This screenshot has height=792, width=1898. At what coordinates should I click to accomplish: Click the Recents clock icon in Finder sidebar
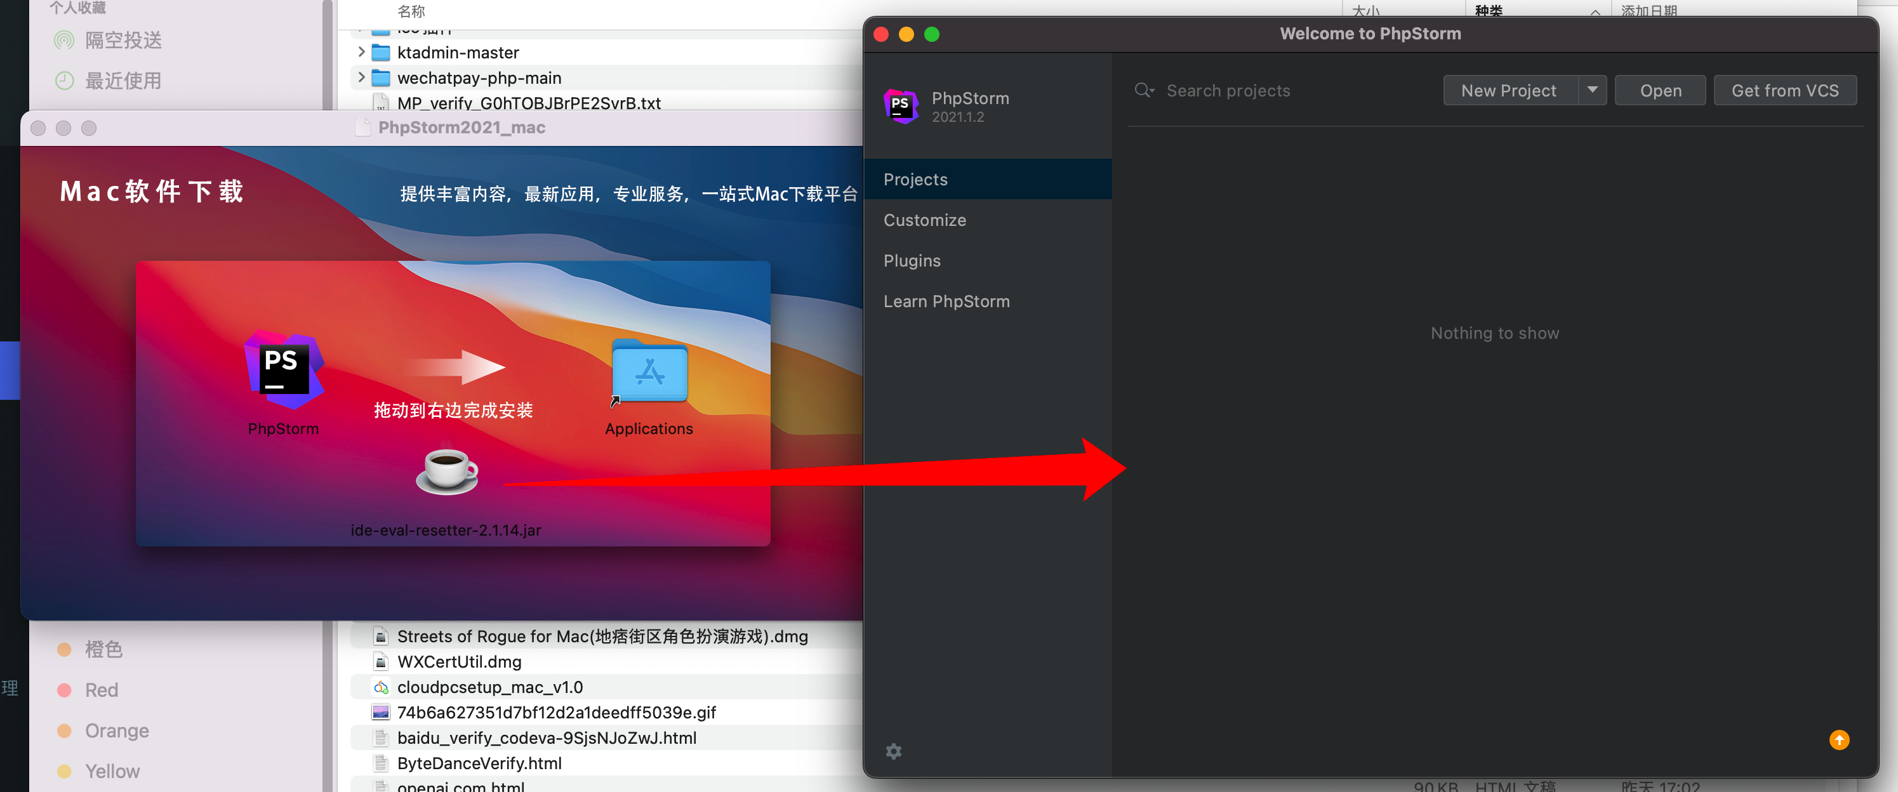point(65,81)
